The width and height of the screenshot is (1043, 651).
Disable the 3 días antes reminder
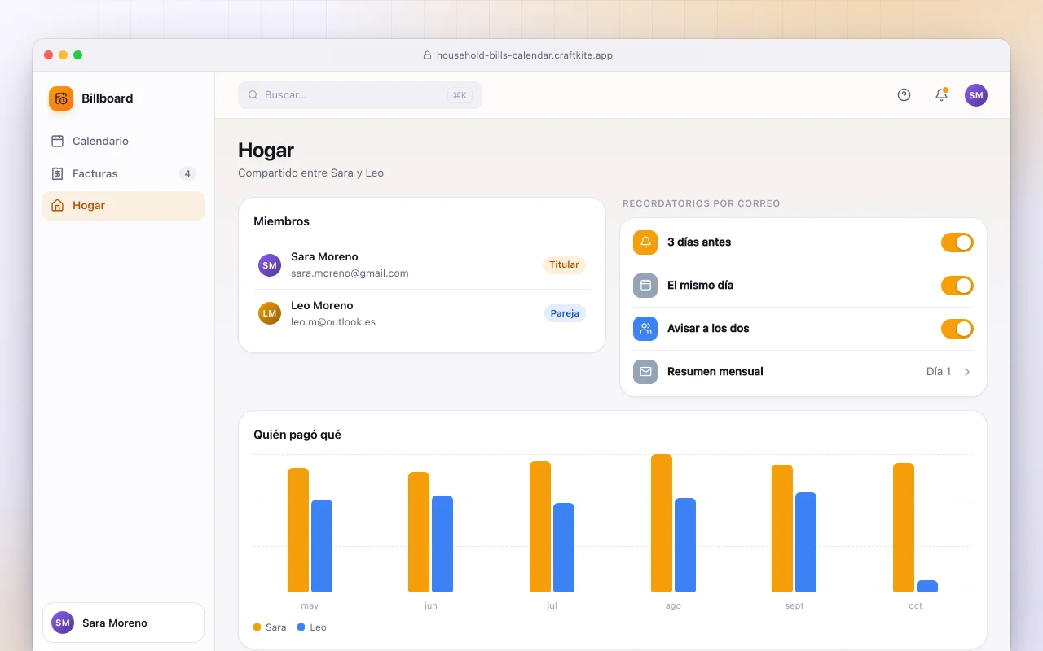957,242
